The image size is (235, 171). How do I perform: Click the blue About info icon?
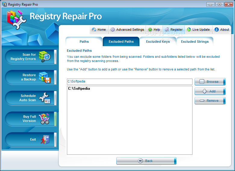(x=217, y=30)
